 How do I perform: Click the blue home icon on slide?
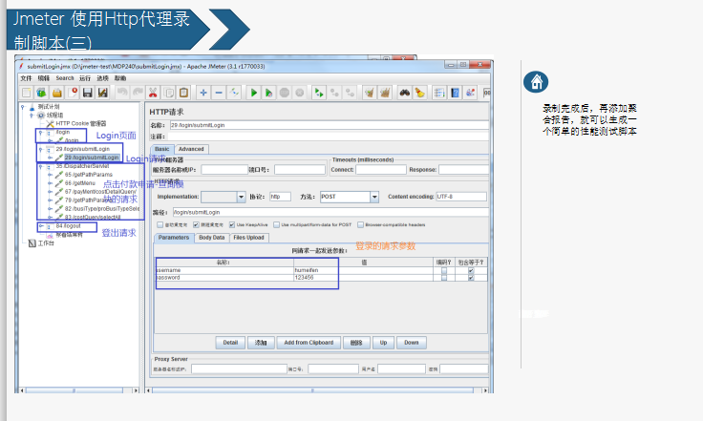[x=536, y=82]
